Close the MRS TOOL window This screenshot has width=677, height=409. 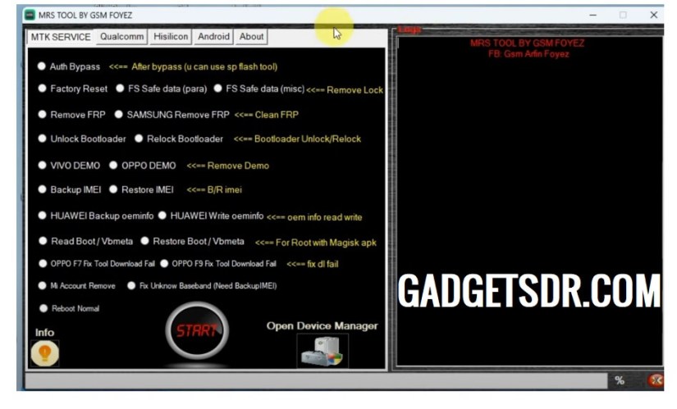654,15
